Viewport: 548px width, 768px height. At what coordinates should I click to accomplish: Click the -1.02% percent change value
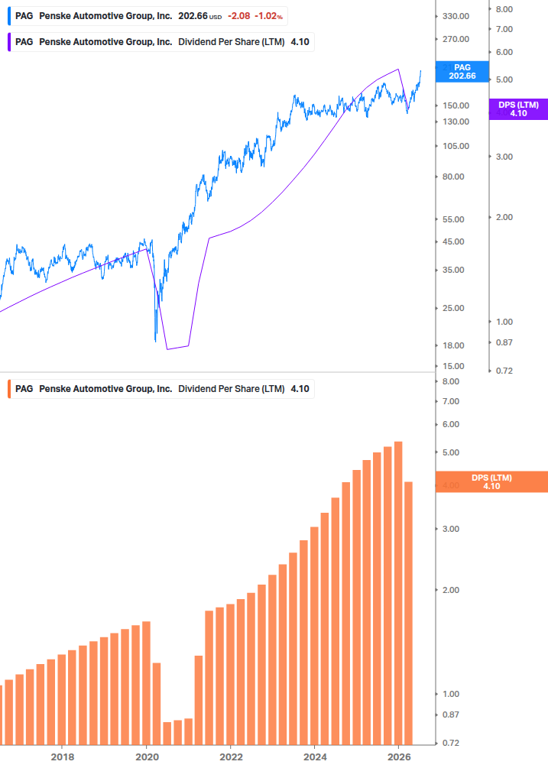[268, 16]
